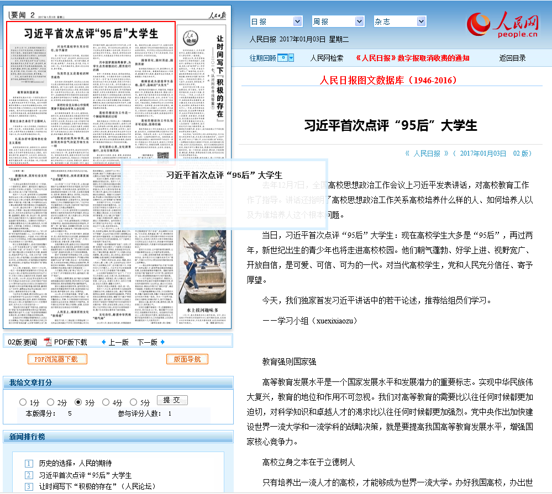The height and width of the screenshot is (494, 552).
Task: Go to 人民网检索 in the navigation bar
Action: pyautogui.click(x=327, y=58)
